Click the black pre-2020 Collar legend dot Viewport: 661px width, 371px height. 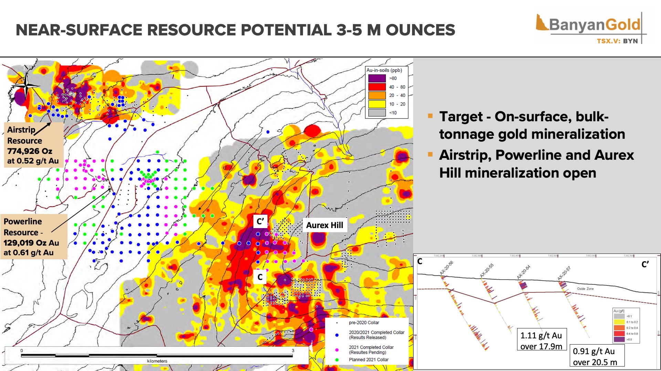coord(337,323)
